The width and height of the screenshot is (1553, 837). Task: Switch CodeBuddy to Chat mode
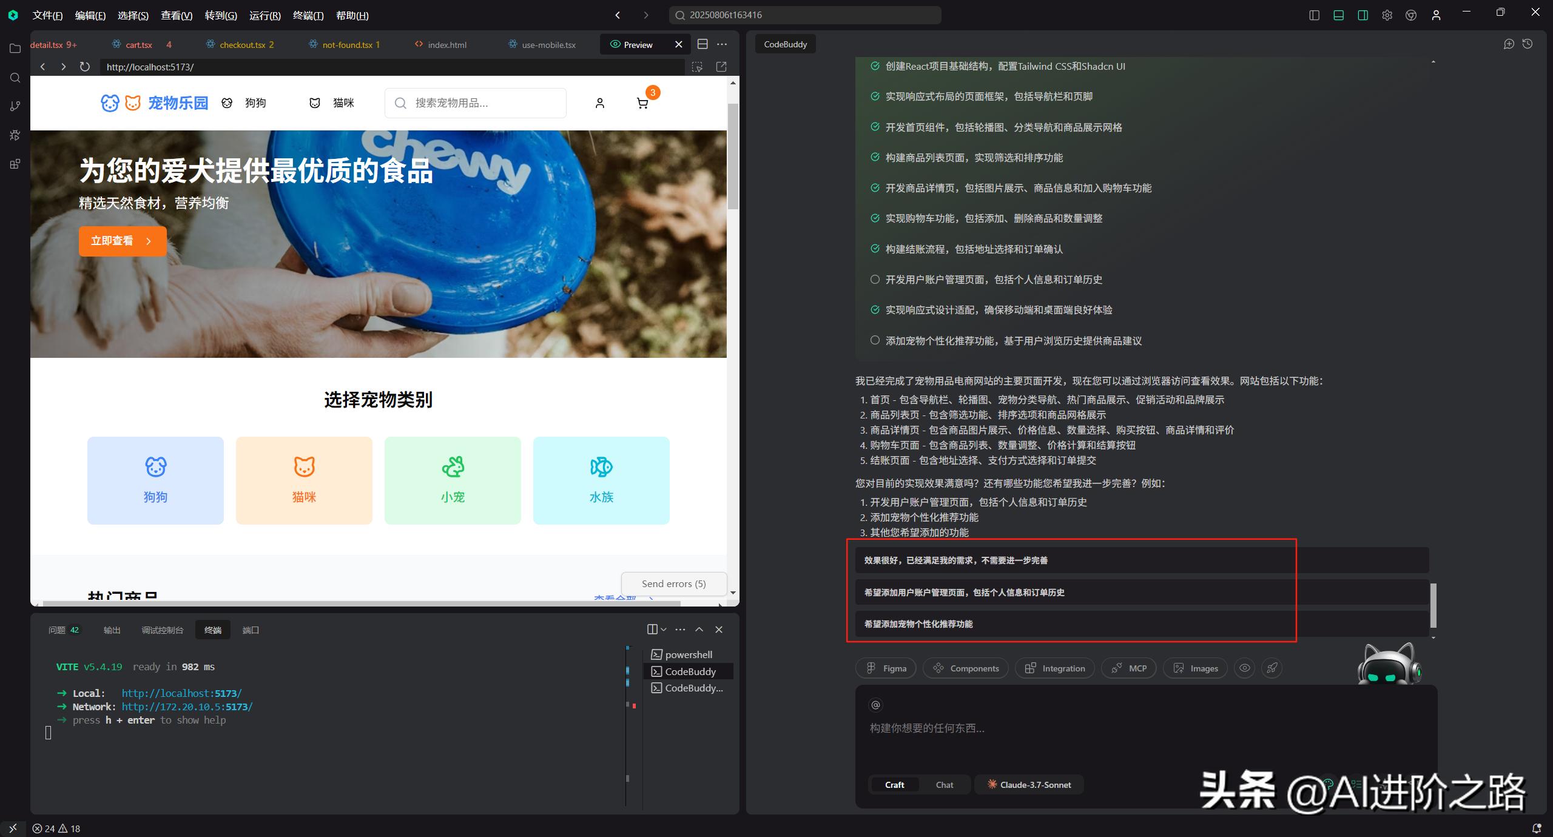coord(944,784)
